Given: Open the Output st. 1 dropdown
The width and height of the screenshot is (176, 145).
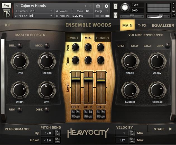Looking at the screenshot, I should click(x=51, y=11).
